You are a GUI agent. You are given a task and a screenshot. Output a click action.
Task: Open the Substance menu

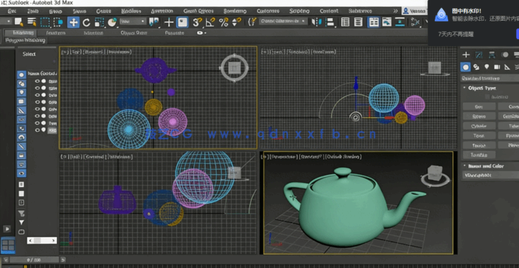point(360,11)
